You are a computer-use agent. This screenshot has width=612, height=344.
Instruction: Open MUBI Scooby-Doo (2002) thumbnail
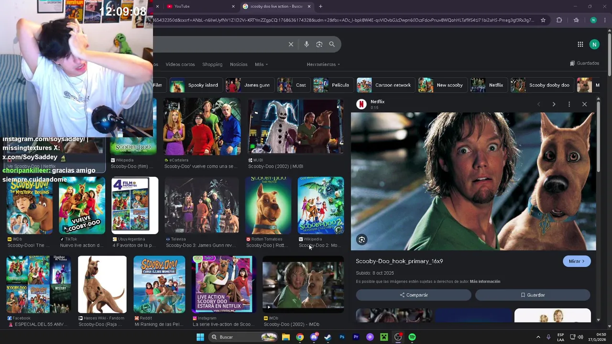coord(295,127)
